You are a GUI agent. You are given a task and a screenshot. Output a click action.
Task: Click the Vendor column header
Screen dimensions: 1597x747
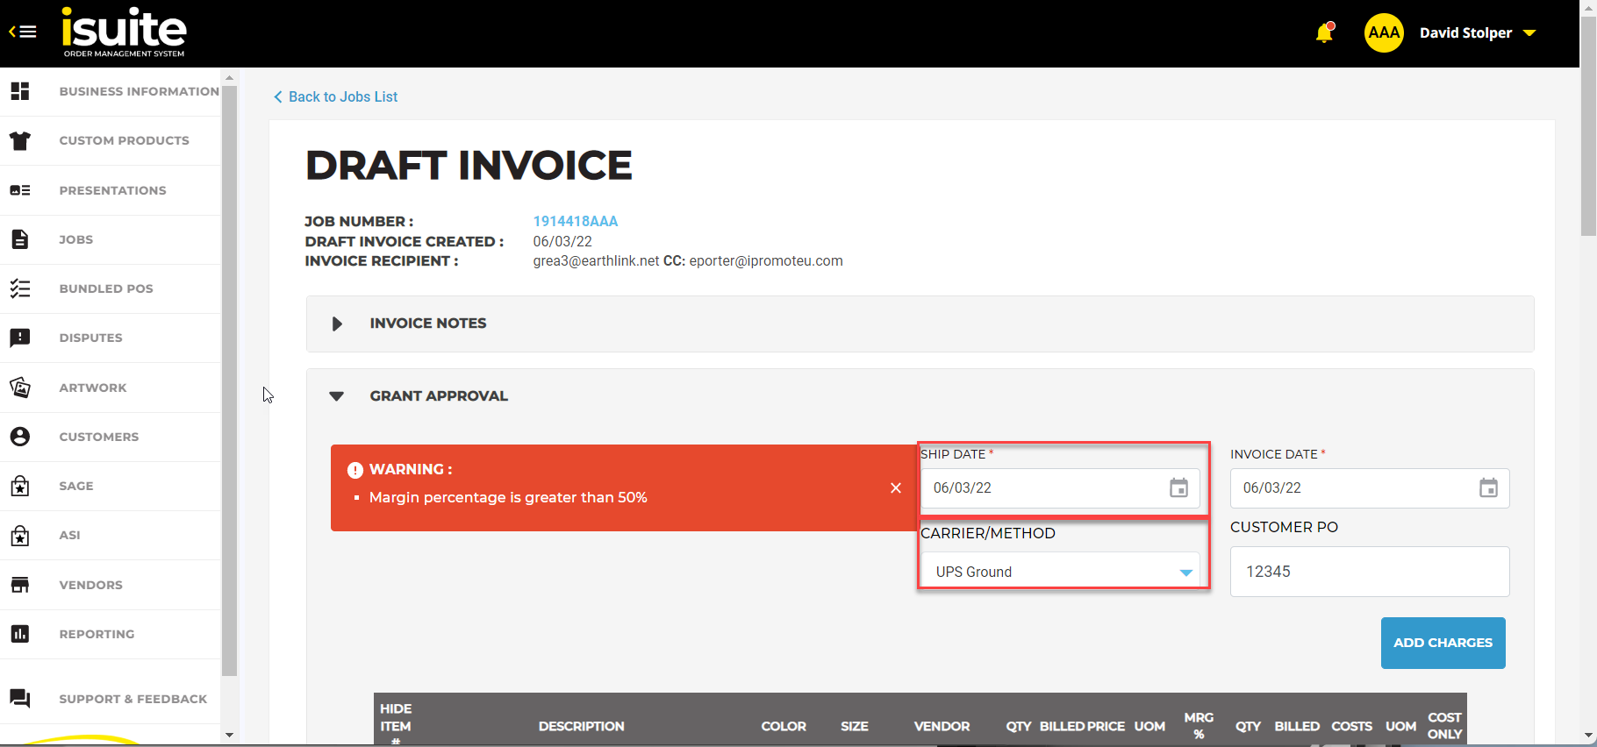click(942, 726)
